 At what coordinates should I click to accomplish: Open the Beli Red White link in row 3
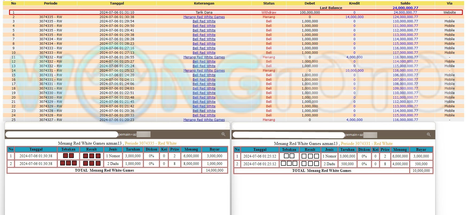pos(204,21)
